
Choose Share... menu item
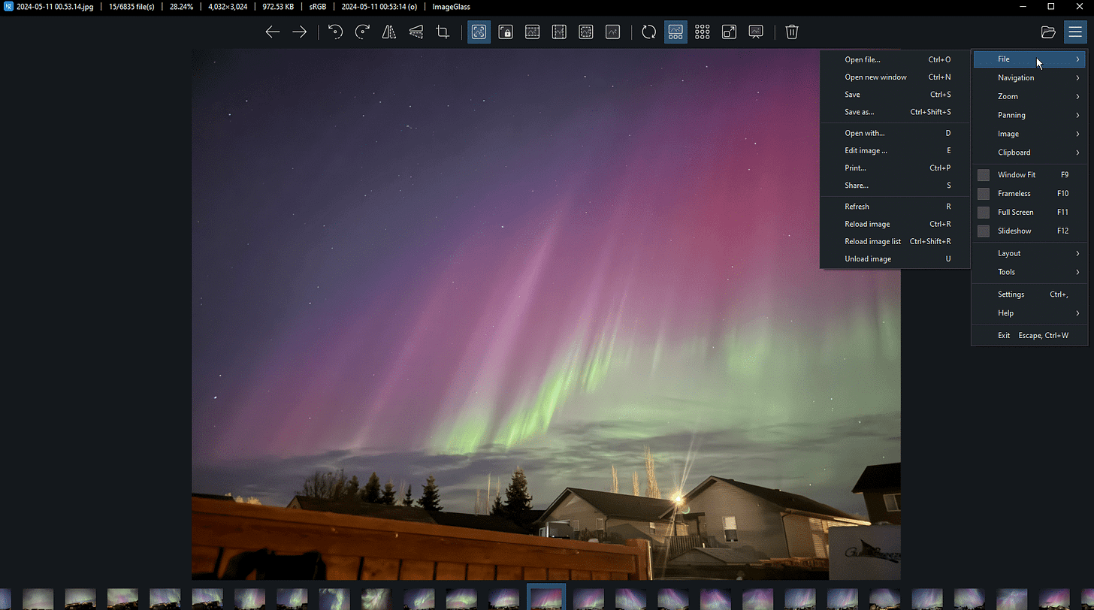point(895,186)
